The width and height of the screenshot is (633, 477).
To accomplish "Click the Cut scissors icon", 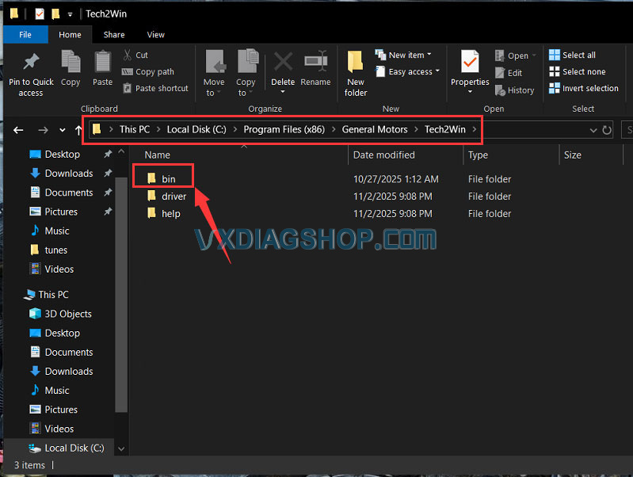I will click(x=128, y=55).
